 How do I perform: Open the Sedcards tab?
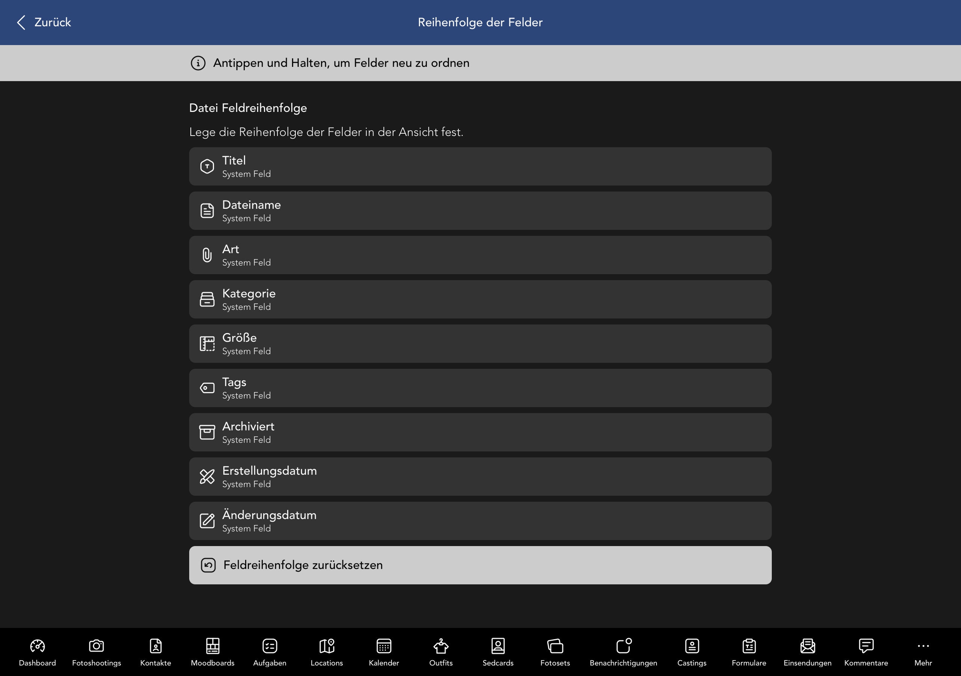pyautogui.click(x=498, y=652)
